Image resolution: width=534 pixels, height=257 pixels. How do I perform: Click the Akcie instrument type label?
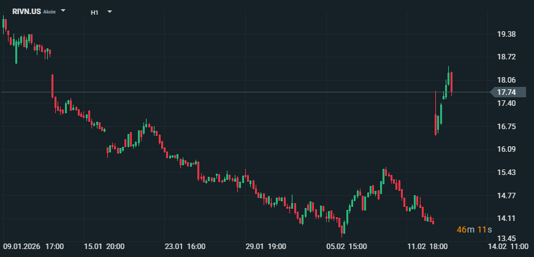point(49,12)
